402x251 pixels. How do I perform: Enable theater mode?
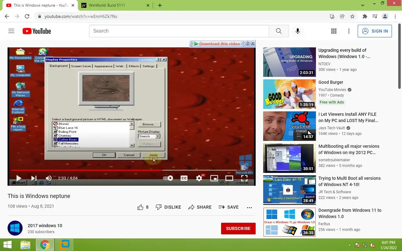[x=229, y=178]
